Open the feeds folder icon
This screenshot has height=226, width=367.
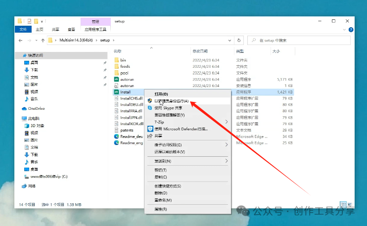coord(117,66)
